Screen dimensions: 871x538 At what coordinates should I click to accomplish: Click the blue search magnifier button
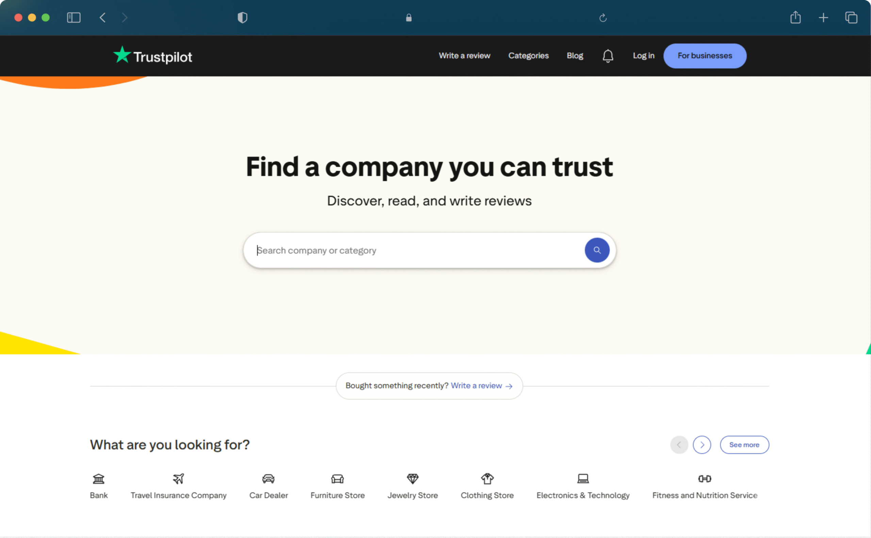tap(597, 250)
